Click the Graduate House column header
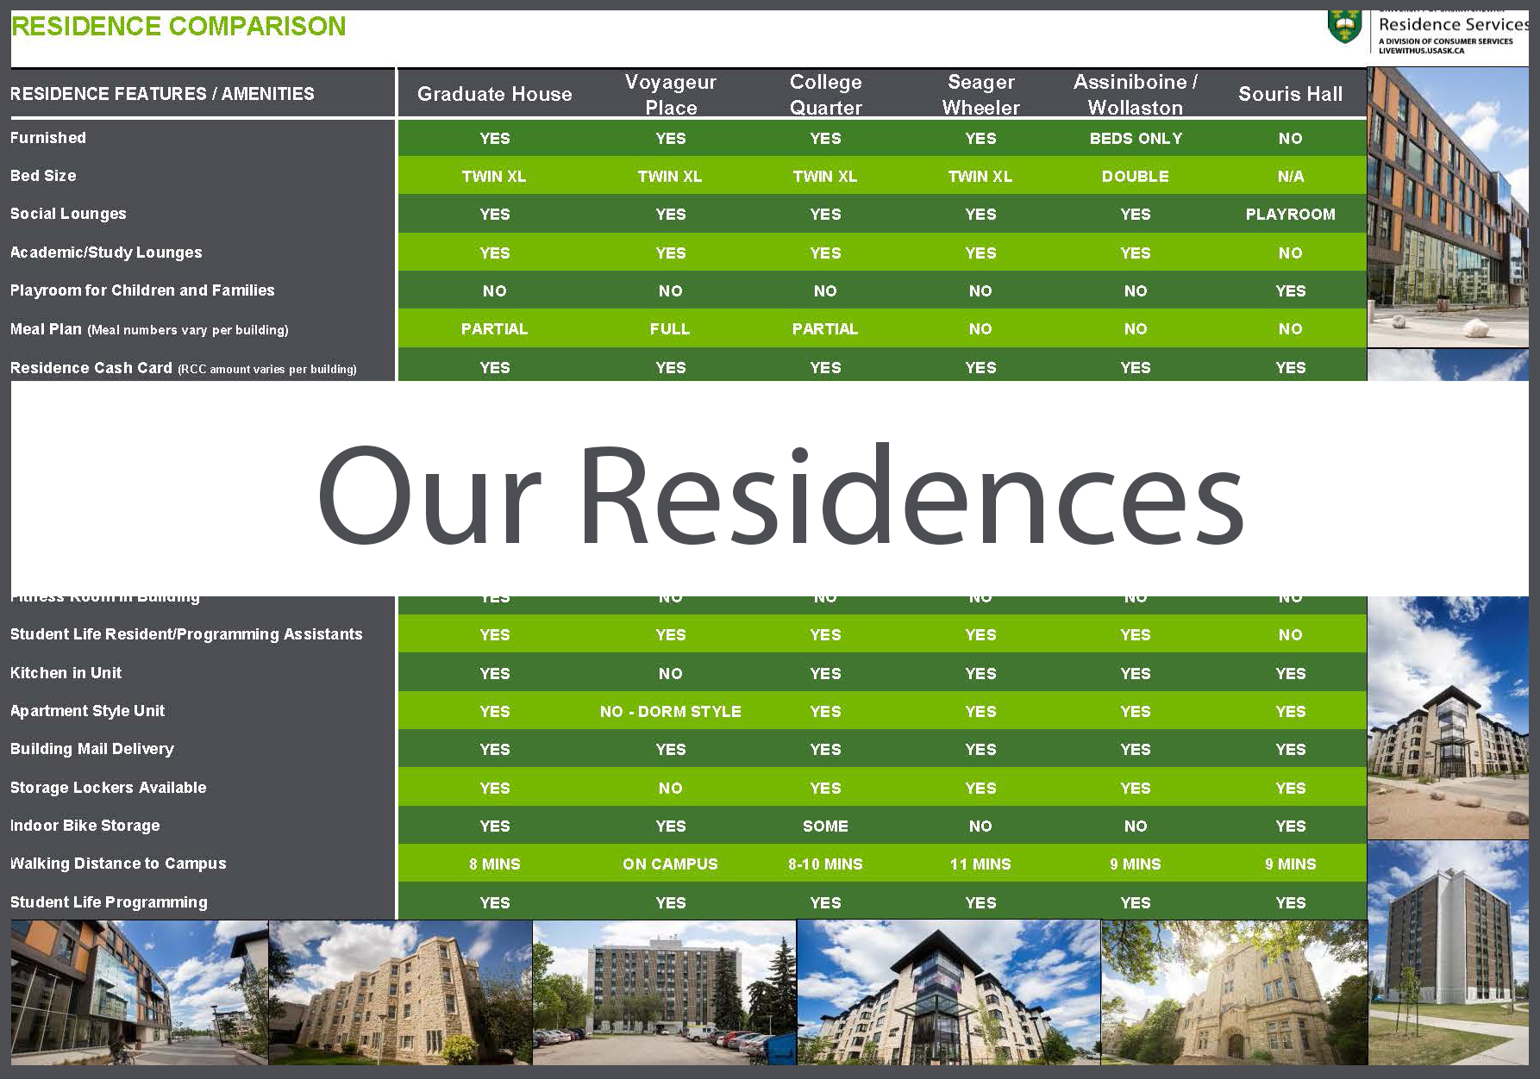This screenshot has width=1540, height=1079. [494, 95]
